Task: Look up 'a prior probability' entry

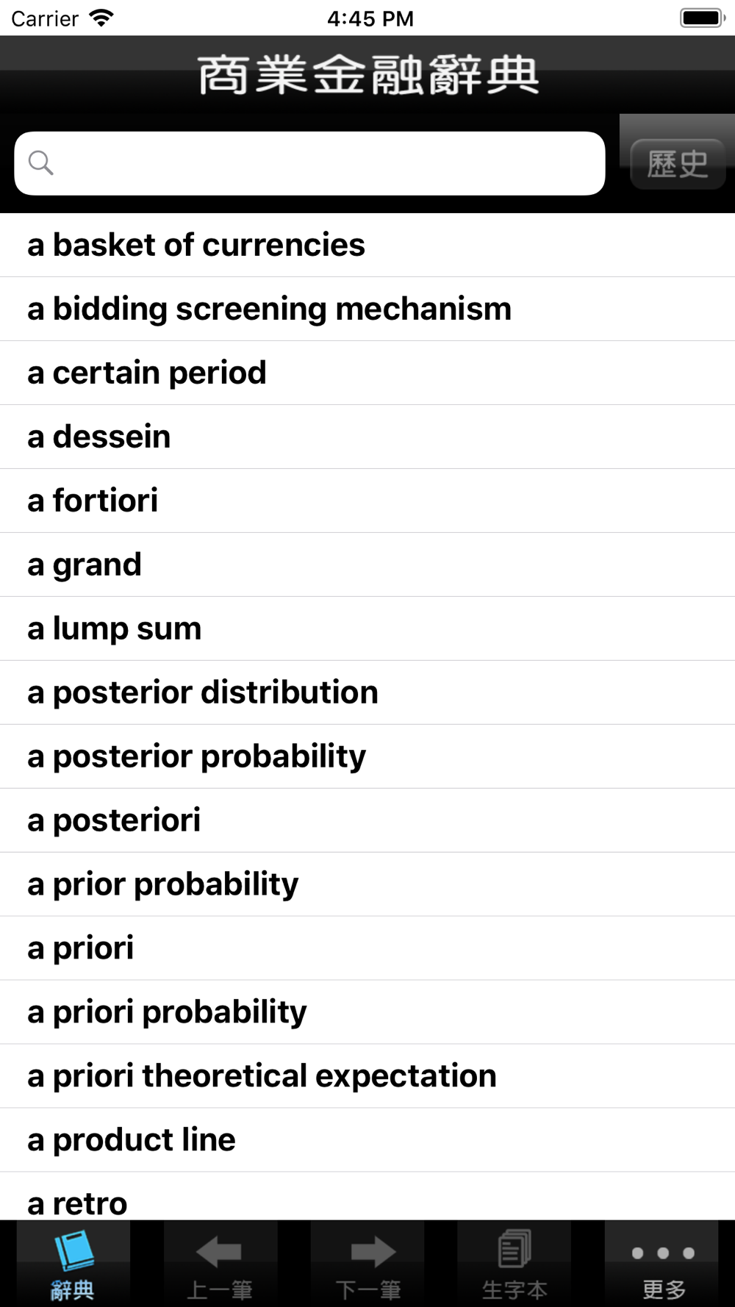Action: pyautogui.click(x=367, y=884)
